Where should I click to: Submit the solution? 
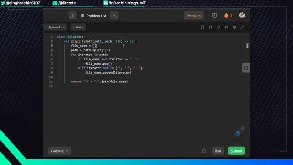point(236,151)
